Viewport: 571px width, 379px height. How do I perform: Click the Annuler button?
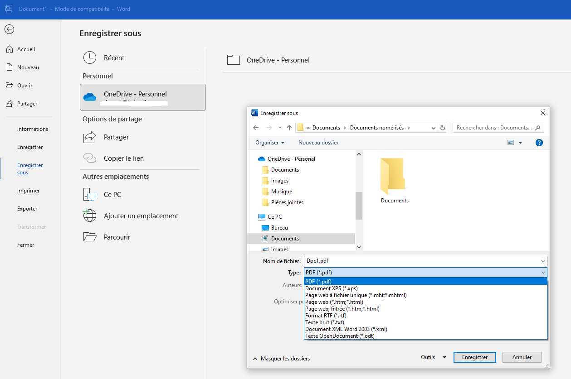(522, 357)
